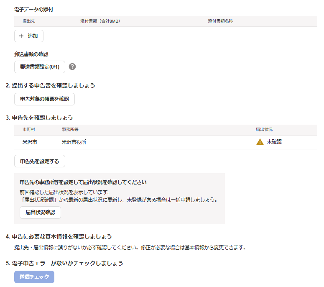Click the help question mark icon
The image size is (324, 287).
coord(72,67)
